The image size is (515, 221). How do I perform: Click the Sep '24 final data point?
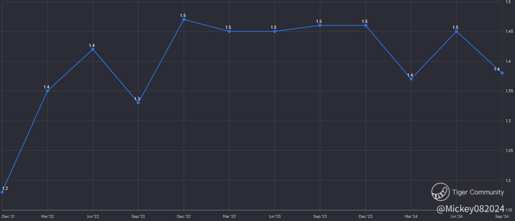(502, 73)
